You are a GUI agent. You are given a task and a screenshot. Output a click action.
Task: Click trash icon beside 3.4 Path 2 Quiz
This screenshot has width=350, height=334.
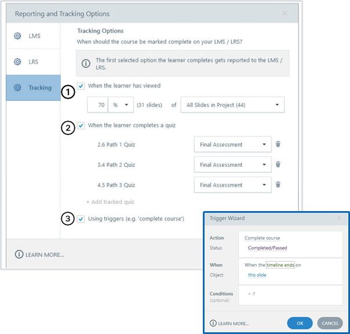(x=278, y=165)
